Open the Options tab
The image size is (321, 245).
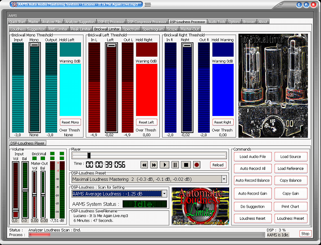coord(234,22)
